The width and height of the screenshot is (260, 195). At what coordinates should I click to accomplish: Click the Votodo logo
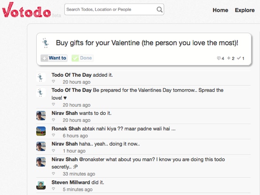coord(26,10)
